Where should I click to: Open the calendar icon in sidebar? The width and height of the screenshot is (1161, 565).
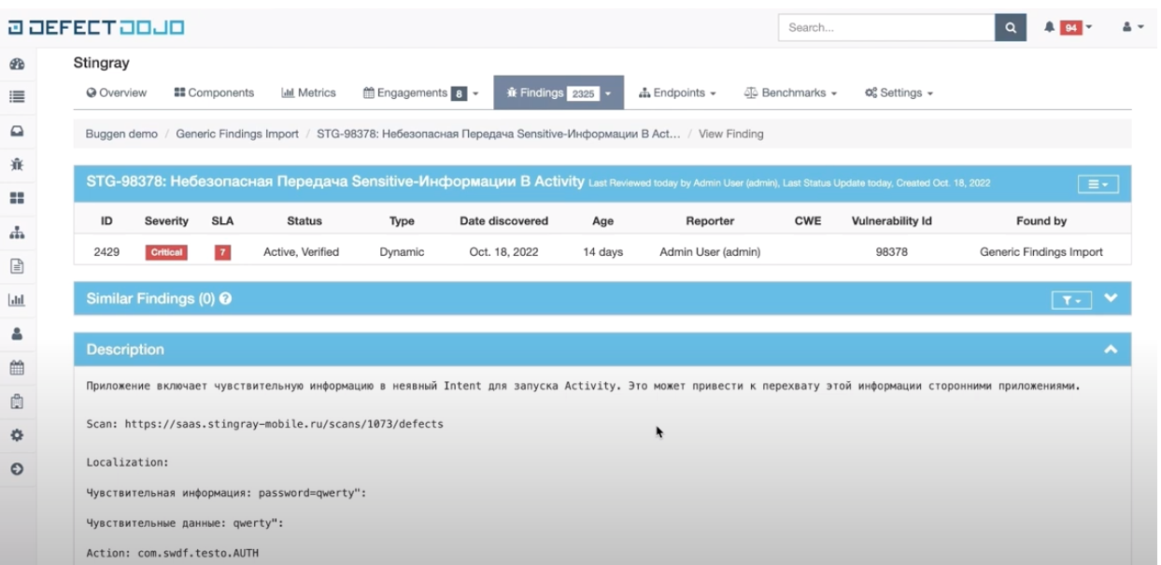[16, 367]
